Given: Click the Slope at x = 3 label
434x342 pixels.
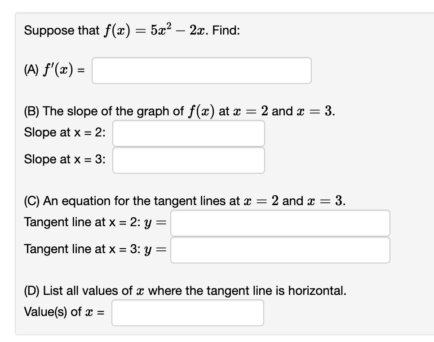Looking at the screenshot, I should pos(66,160).
